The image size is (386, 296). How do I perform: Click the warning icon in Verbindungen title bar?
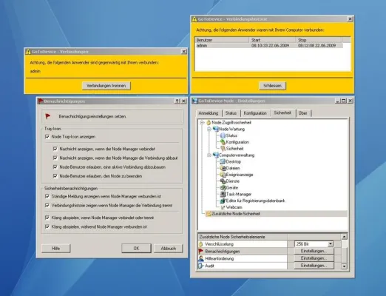coord(28,52)
